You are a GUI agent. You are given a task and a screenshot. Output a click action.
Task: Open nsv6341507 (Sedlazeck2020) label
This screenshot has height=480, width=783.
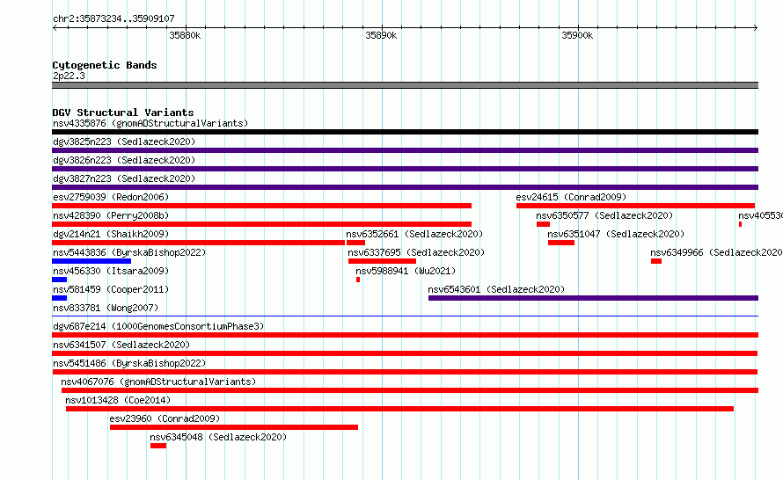121,345
